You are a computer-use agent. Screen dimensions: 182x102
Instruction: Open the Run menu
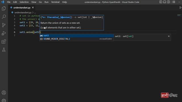(x=46, y=2)
